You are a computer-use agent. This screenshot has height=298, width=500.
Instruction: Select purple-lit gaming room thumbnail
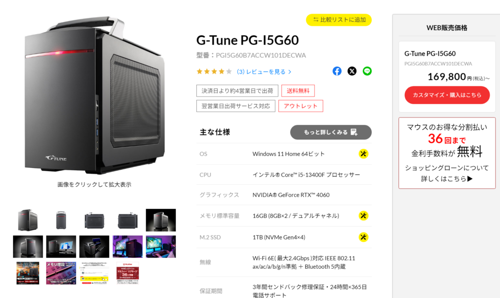(127, 247)
